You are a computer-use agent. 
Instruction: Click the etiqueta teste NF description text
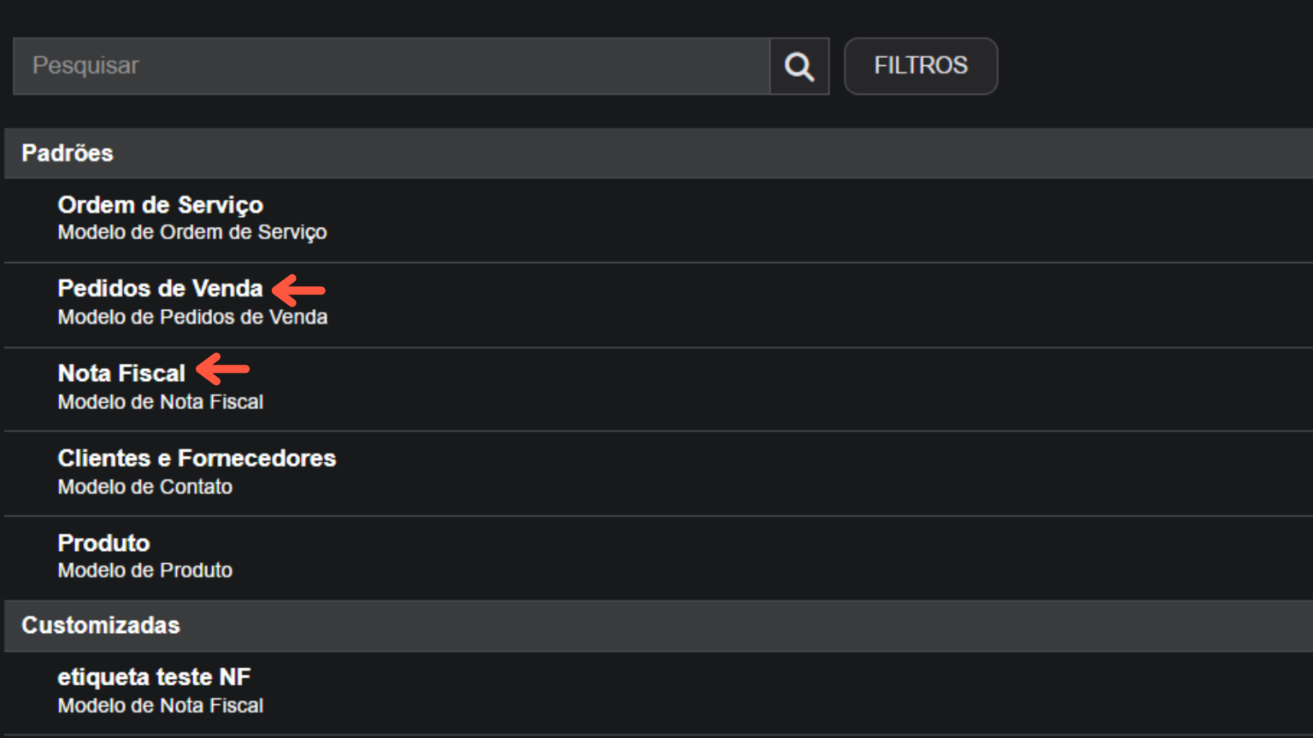pyautogui.click(x=160, y=706)
